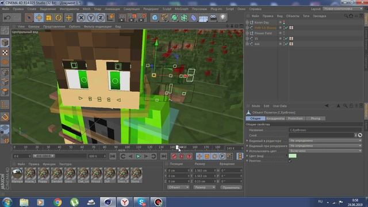This screenshot has width=368, height=207.
Task: Go to the end of the timeline
Action: 163,156
